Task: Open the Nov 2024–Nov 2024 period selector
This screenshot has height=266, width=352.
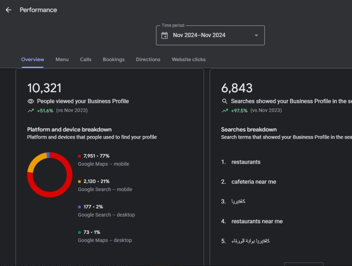Action: [x=210, y=35]
